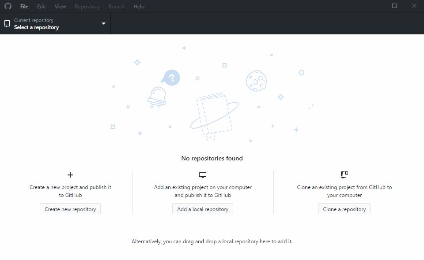Image resolution: width=424 pixels, height=260 pixels.
Task: Click the No repositories found heading
Action: (212, 158)
